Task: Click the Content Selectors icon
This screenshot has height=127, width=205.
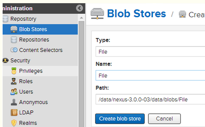Action: click(x=14, y=50)
